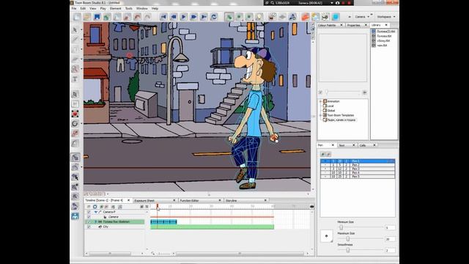Select Pen 4 in the pen styles list
This screenshot has height=264, width=469.
coord(358,173)
